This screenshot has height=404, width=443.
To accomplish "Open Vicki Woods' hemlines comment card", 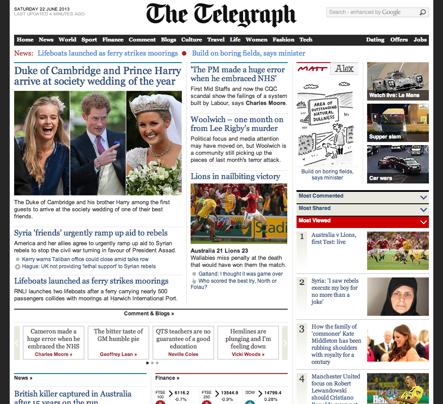I will coord(248,343).
